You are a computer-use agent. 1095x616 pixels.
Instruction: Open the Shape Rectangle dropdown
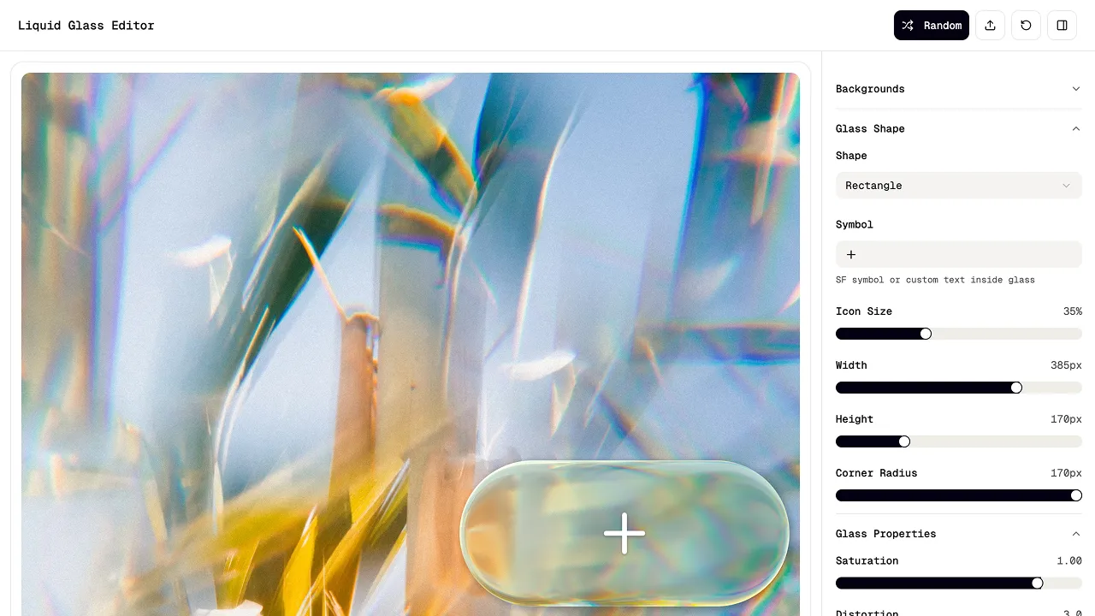tap(959, 186)
